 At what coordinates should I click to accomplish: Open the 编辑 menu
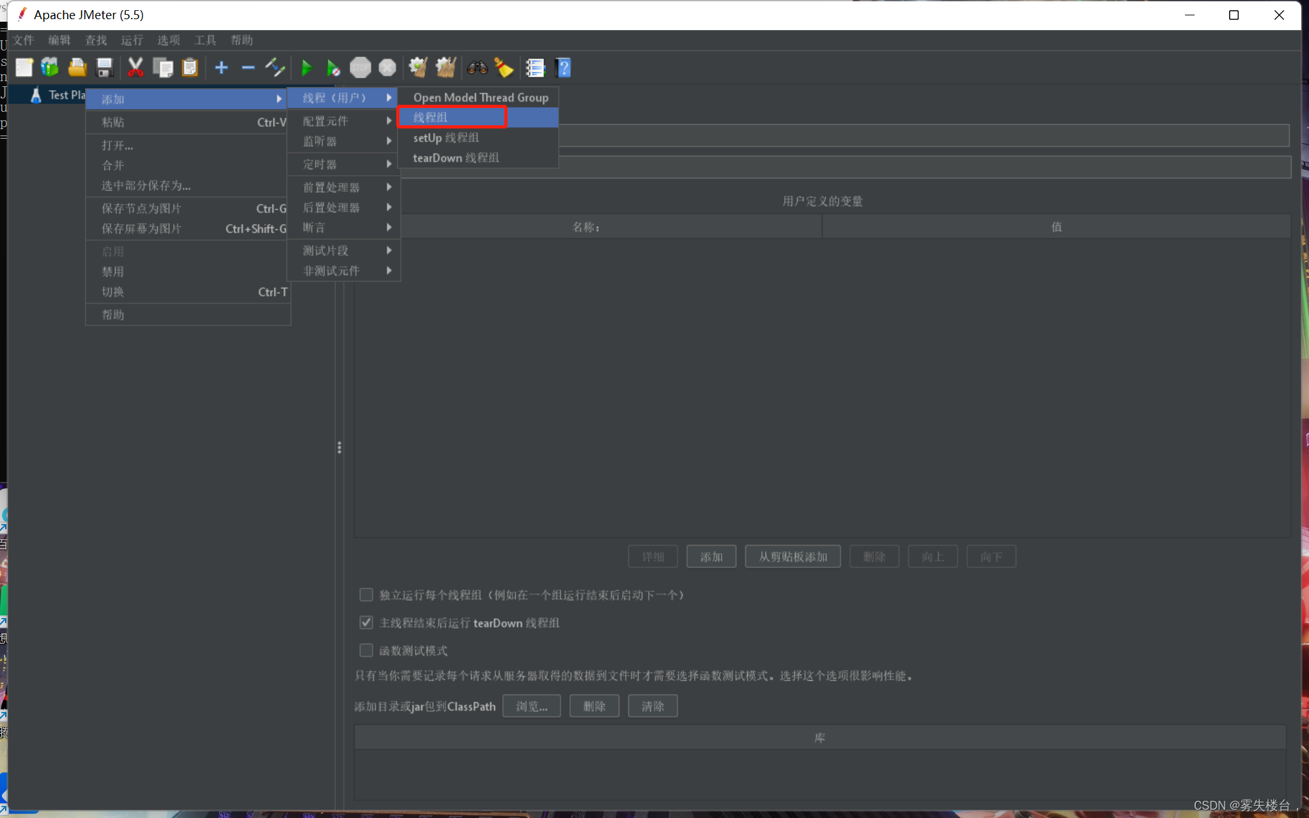59,40
